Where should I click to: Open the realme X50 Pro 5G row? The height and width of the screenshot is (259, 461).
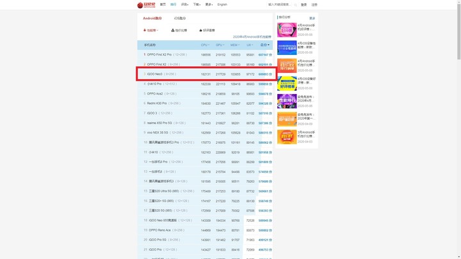[x=205, y=123]
